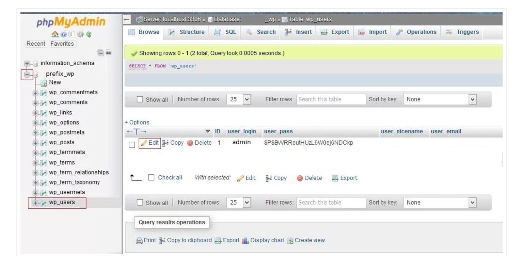Click the wp_users table in the tree
The width and height of the screenshot is (523, 256).
62,202
